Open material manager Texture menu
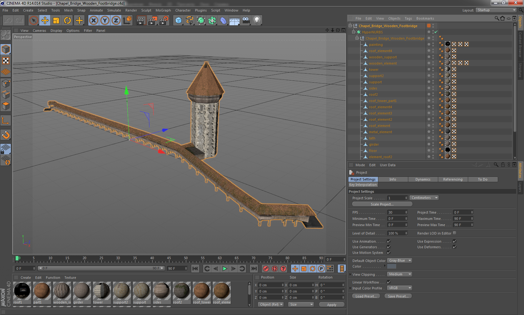The width and height of the screenshot is (524, 315). 70,278
